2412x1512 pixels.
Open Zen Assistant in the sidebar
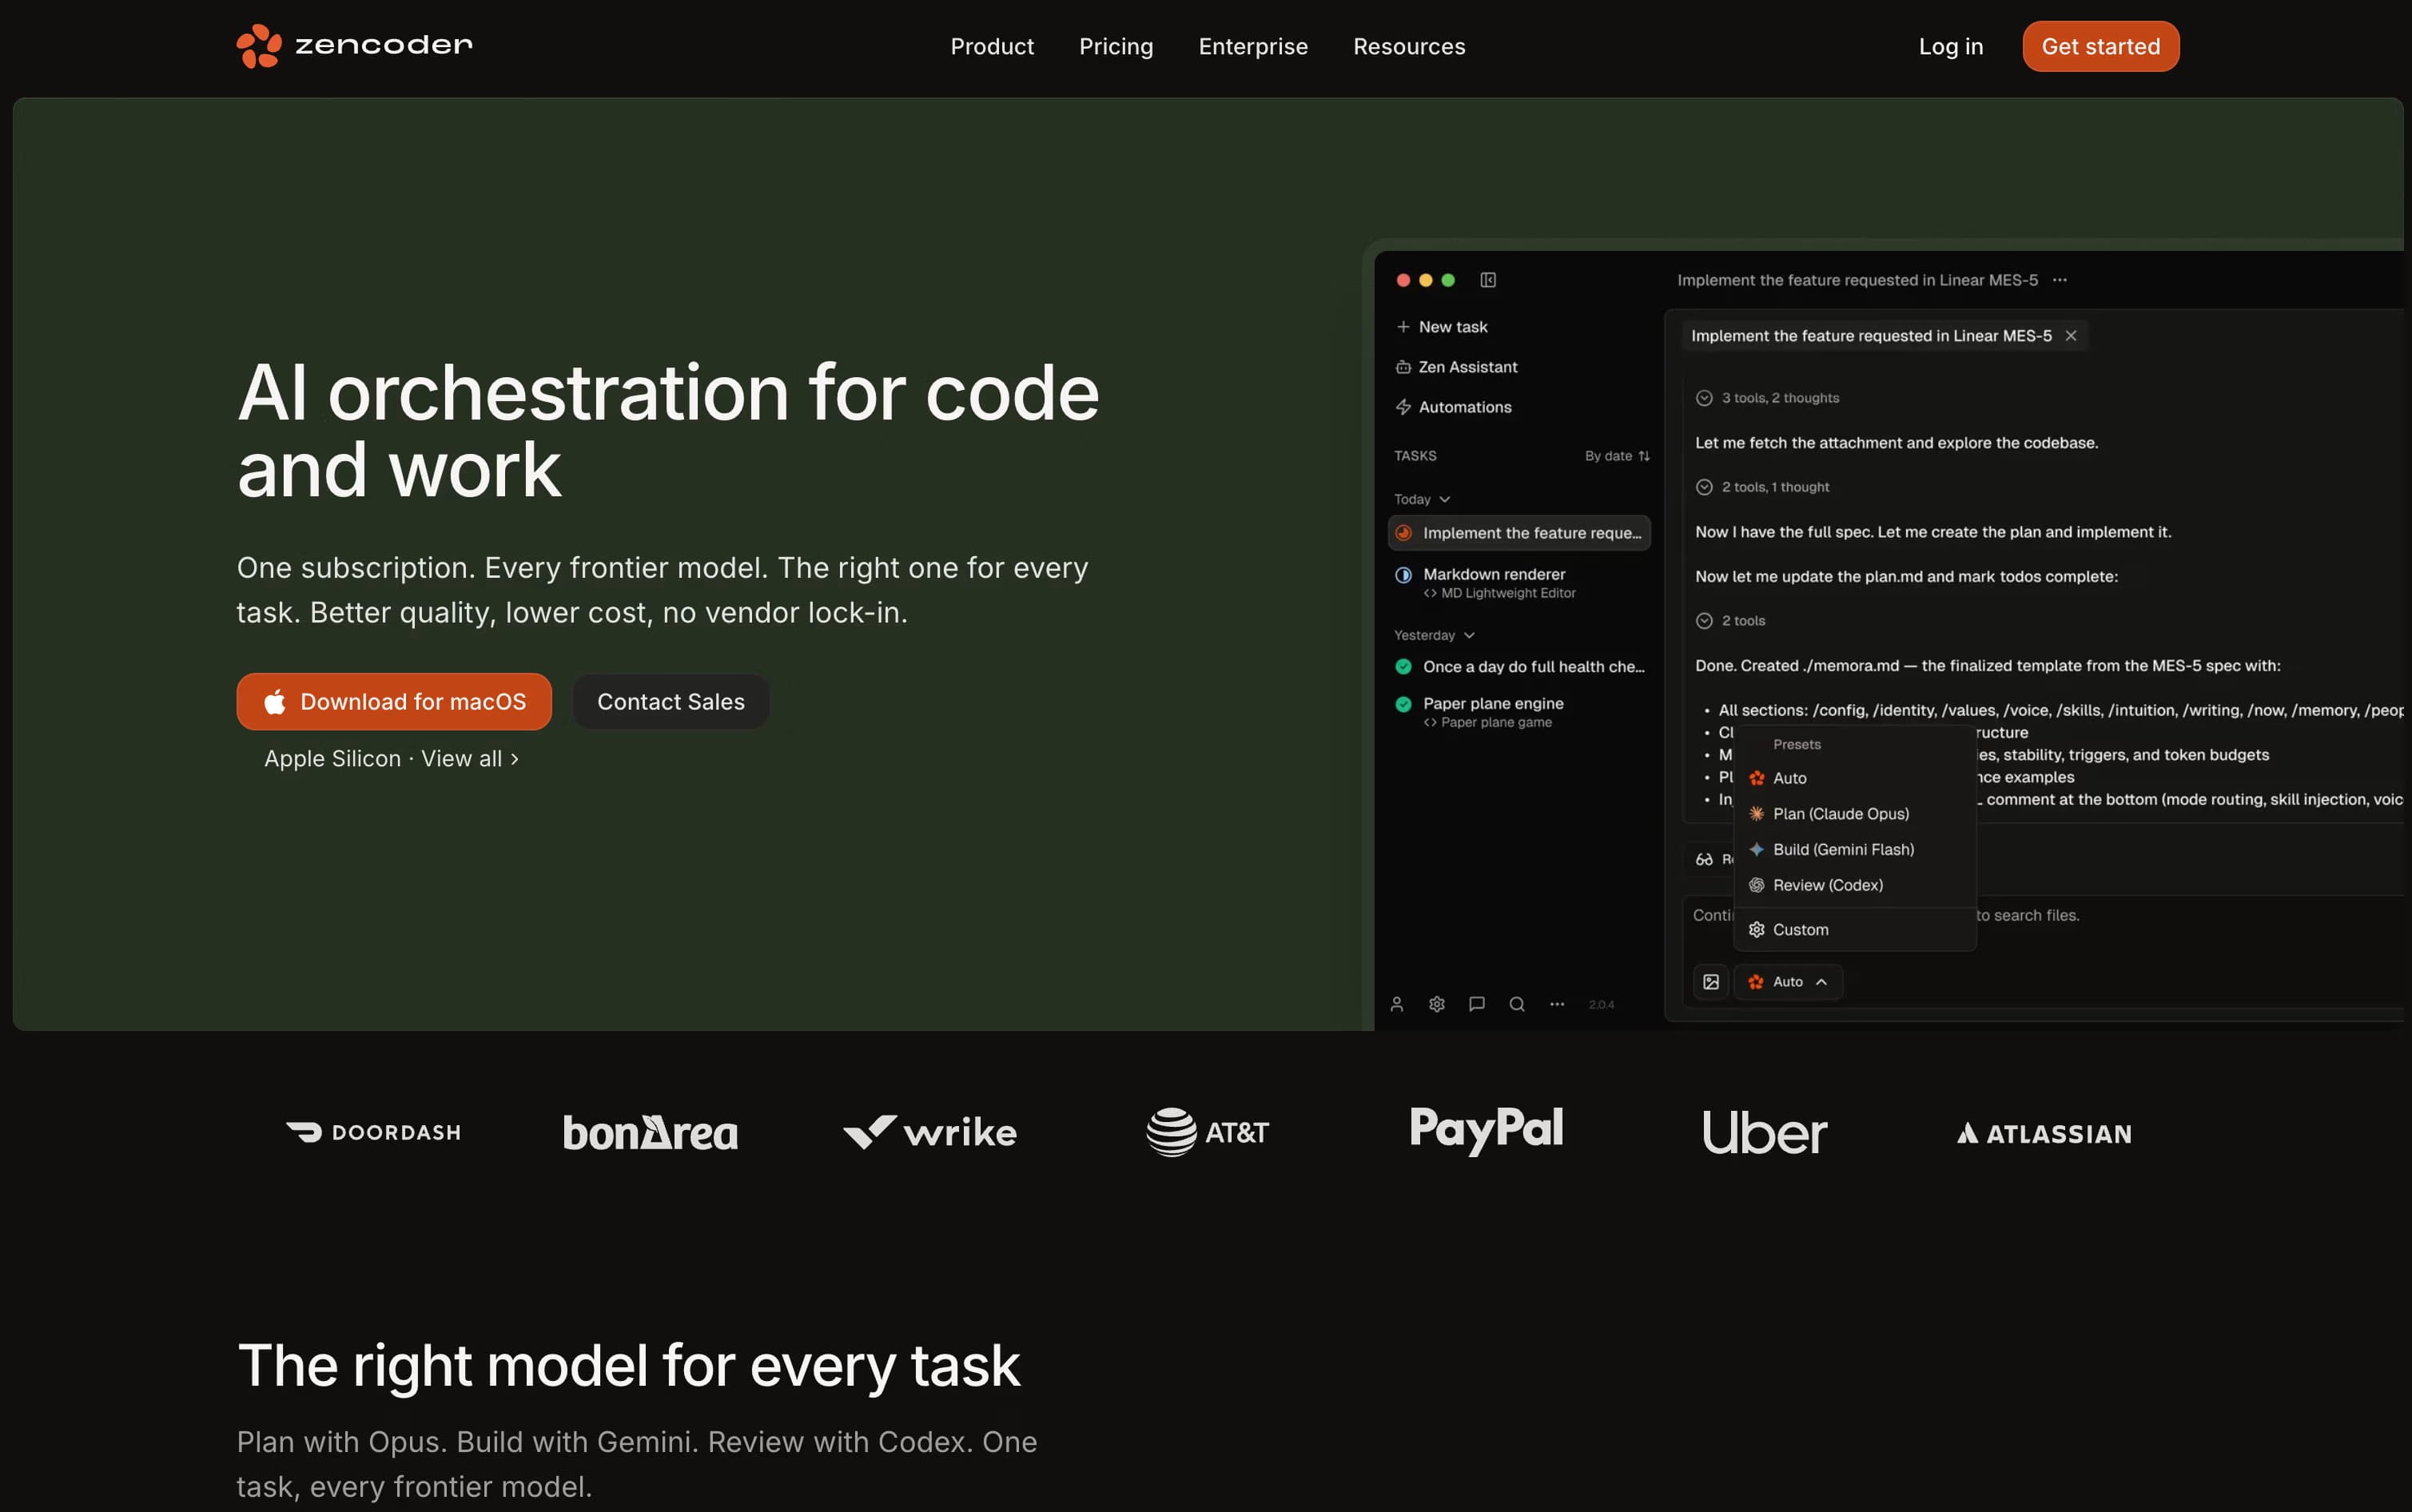[1457, 367]
